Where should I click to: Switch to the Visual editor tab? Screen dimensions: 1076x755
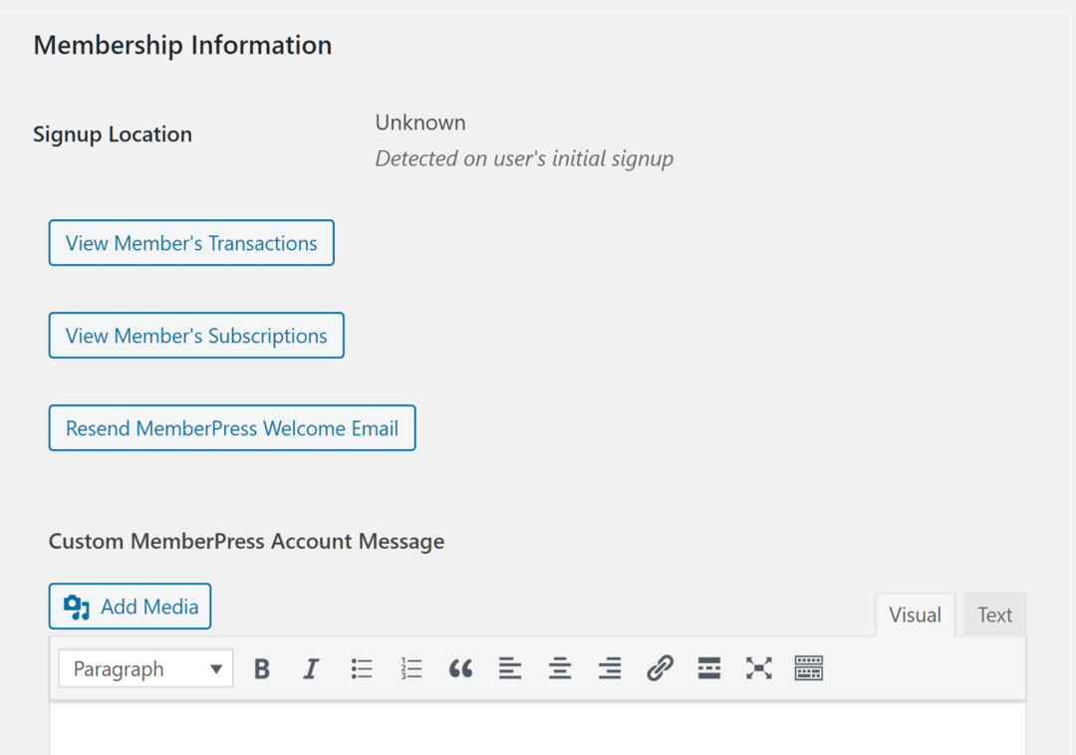[915, 615]
